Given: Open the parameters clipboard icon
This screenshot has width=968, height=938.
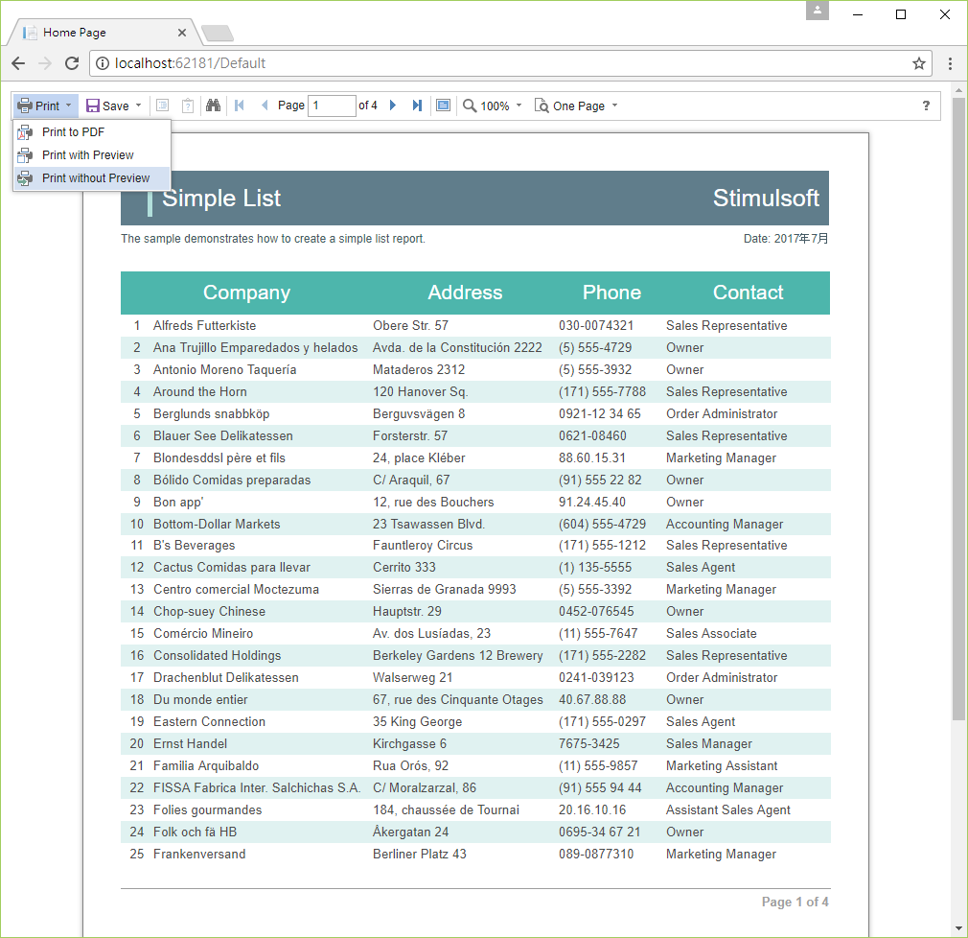Looking at the screenshot, I should pyautogui.click(x=188, y=106).
